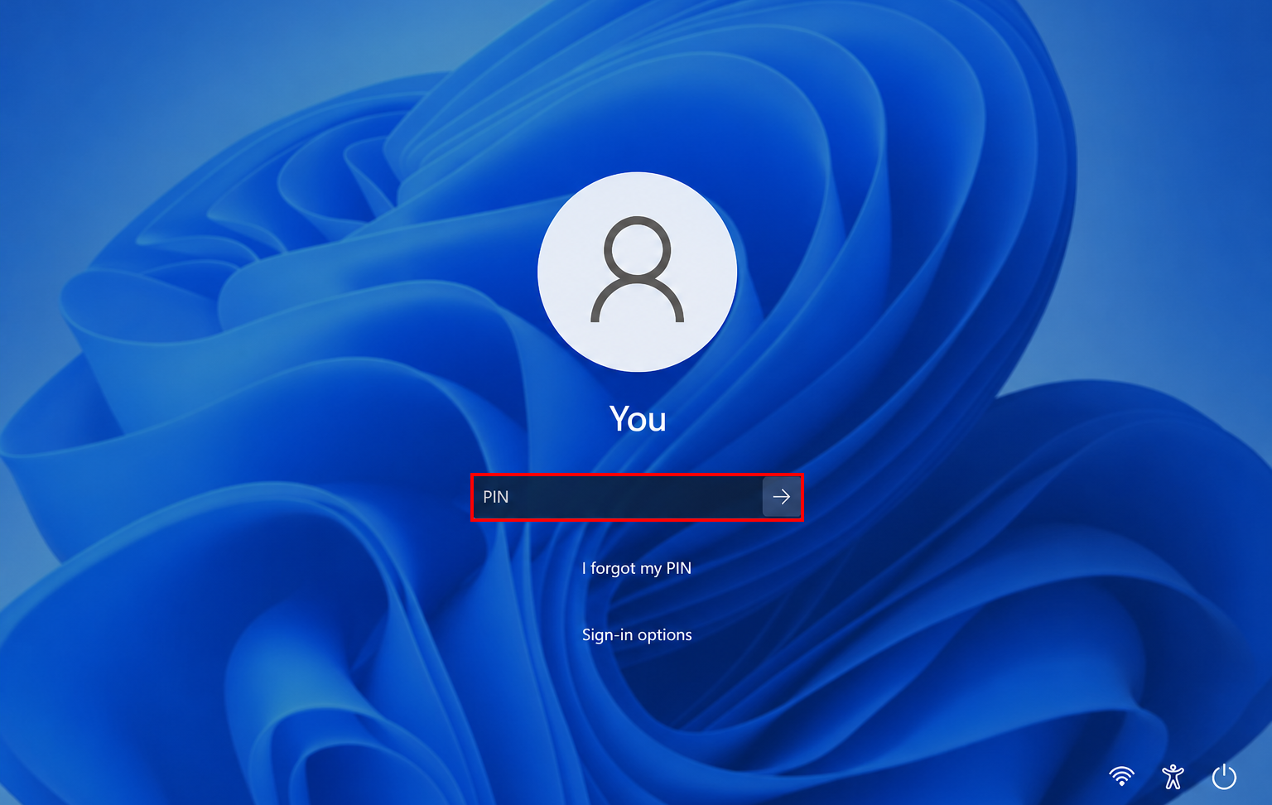
Task: Submit PIN with the arrow button
Action: click(782, 497)
